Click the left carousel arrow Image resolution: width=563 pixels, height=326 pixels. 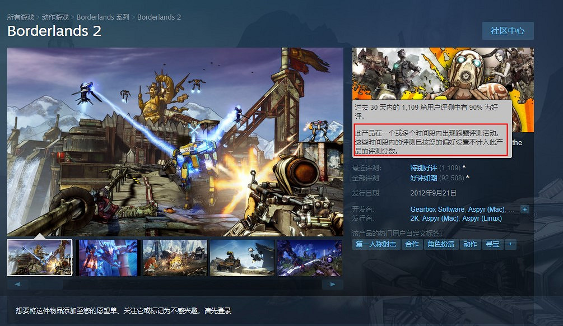(17, 285)
